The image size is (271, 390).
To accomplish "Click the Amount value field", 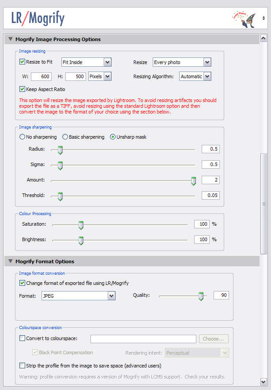I will (x=211, y=180).
